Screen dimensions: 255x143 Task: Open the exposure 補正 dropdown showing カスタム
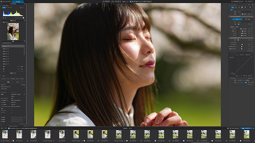click(244, 12)
